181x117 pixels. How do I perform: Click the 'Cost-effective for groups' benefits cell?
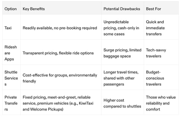click(61, 78)
